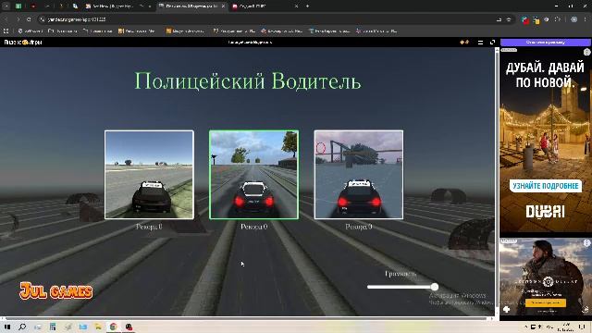Close the Полицейский Водитель tab
Image resolution: width=592 pixels, height=333 pixels.
(223, 6)
